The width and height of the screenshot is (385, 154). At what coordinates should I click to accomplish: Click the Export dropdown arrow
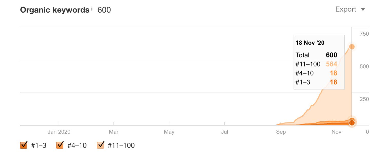[363, 10]
